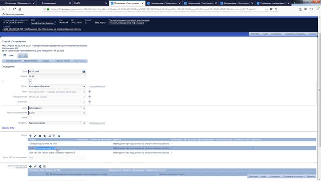This screenshot has width=321, height=181.
Task: Click Показать административную информацию link
Action: 129,20
